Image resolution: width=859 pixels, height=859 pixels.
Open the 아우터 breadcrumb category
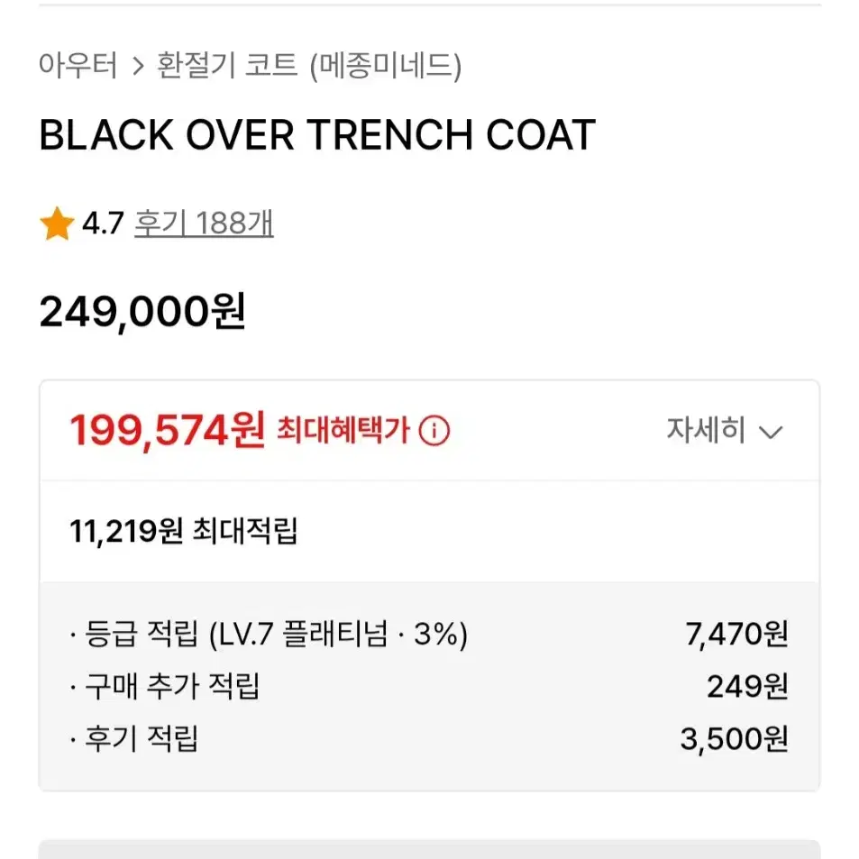coord(78,65)
